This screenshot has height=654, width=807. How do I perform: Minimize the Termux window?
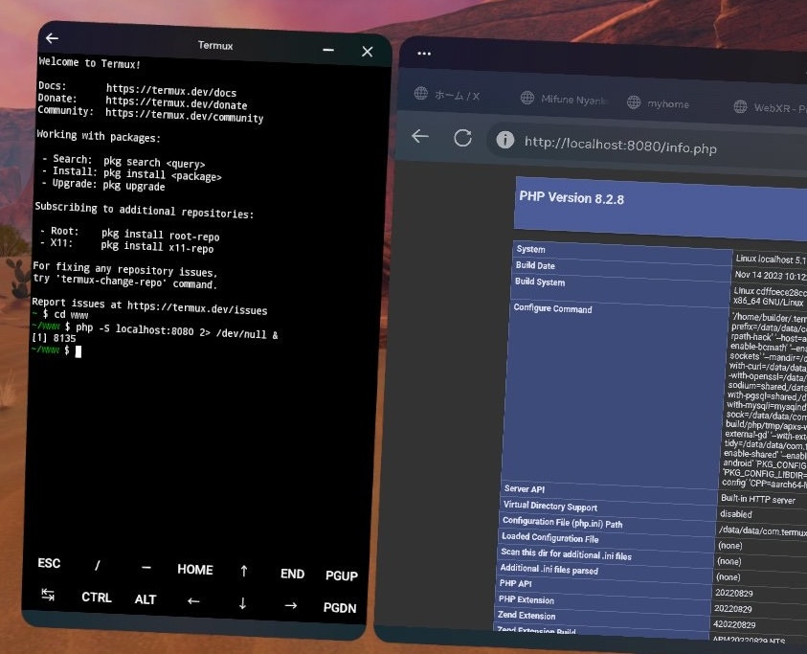pyautogui.click(x=328, y=50)
